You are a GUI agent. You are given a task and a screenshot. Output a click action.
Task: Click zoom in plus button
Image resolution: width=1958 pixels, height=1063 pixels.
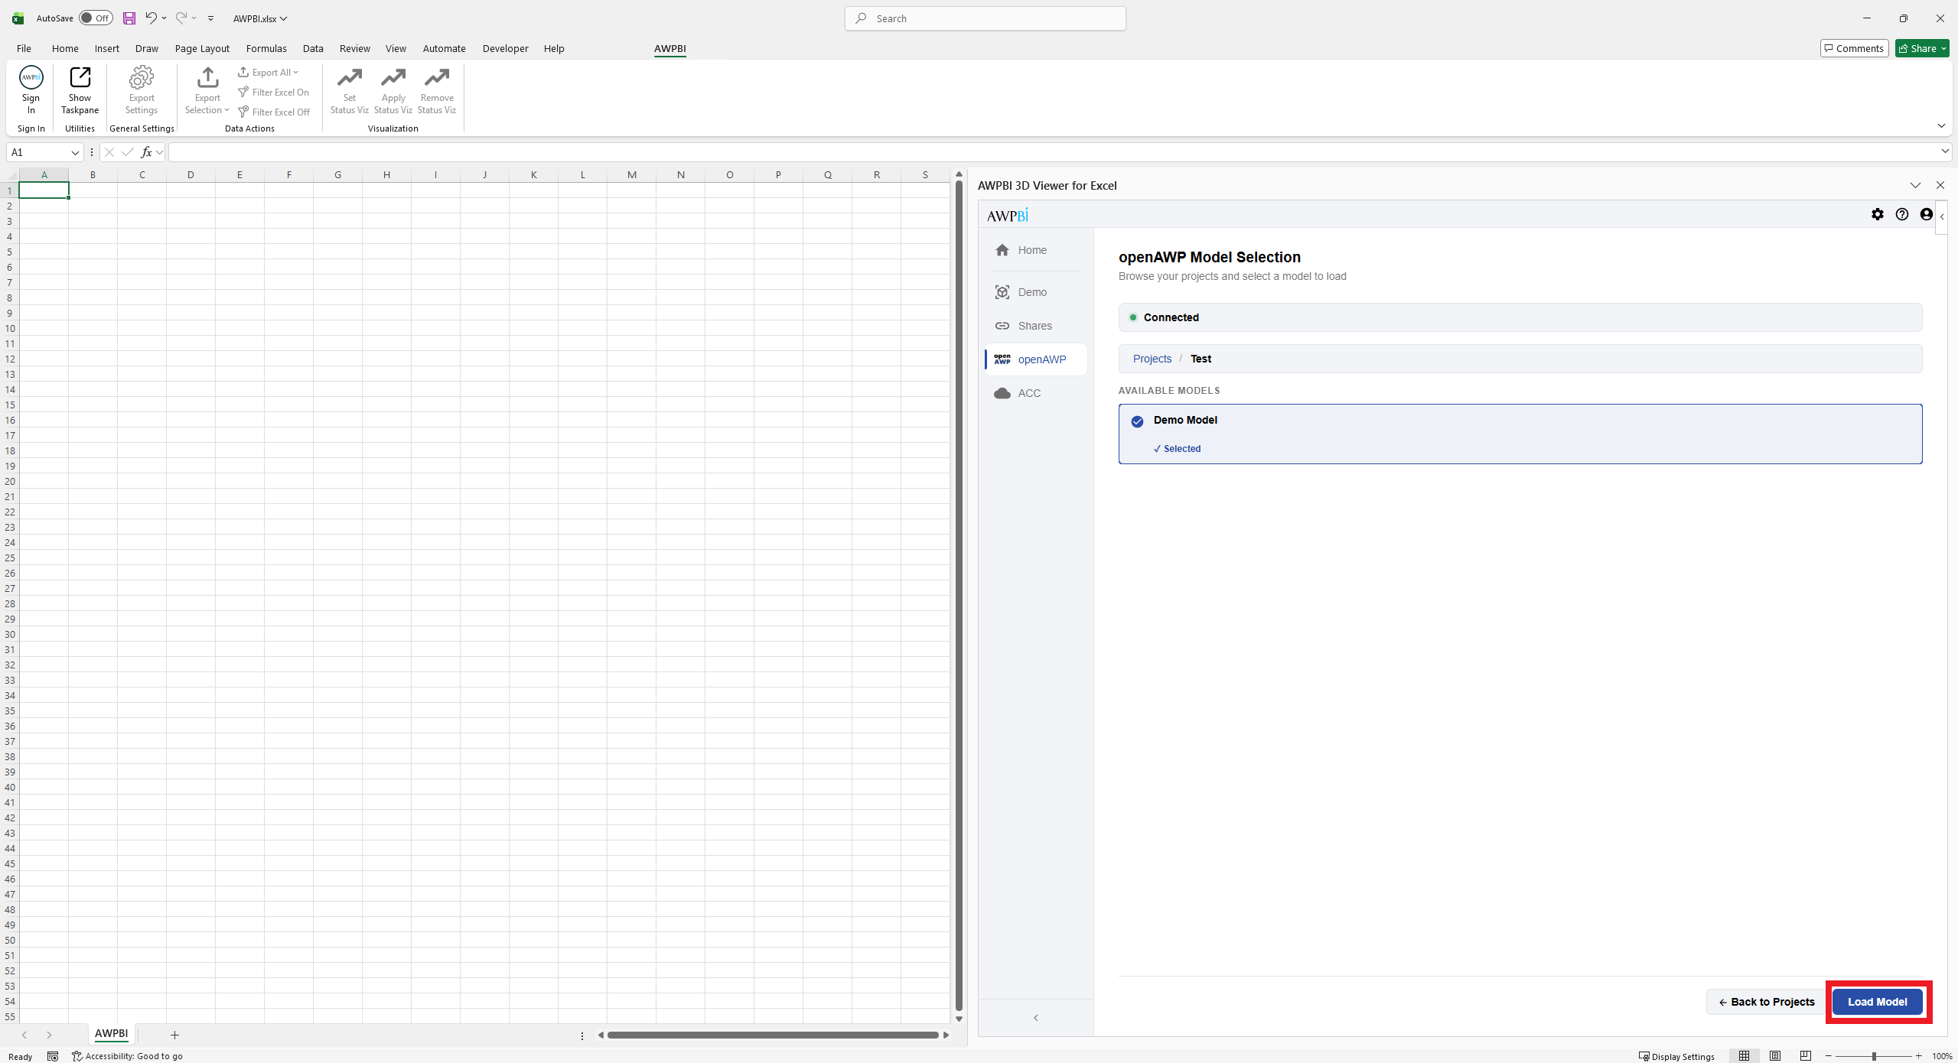tap(1918, 1056)
